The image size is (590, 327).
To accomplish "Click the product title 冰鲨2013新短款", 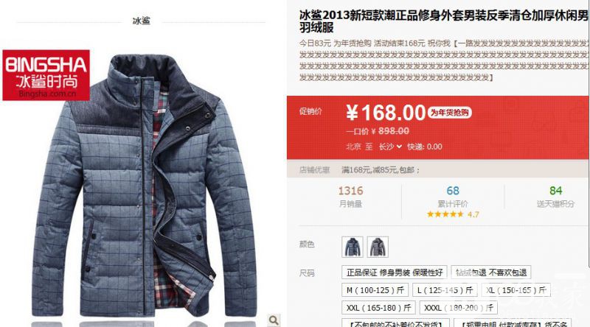I will (x=444, y=21).
